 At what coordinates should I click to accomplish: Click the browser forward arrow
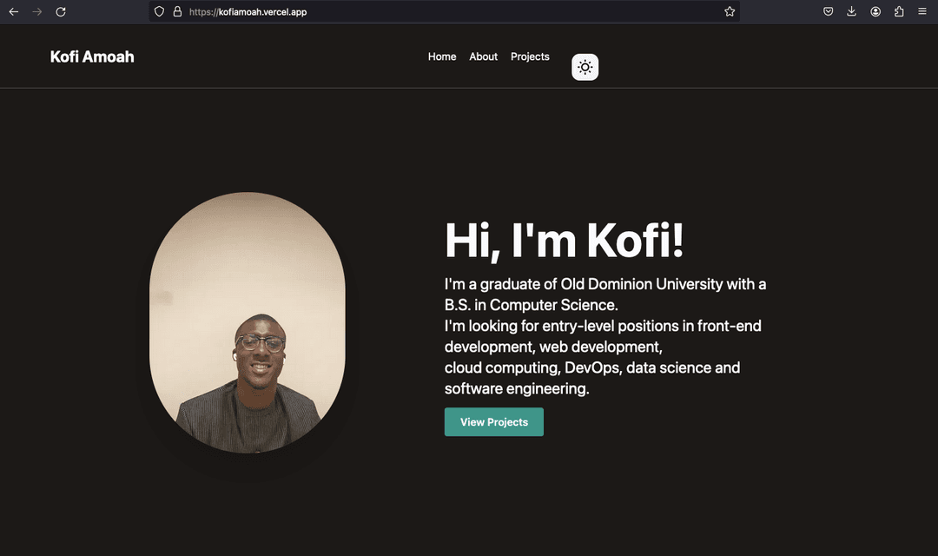coord(37,11)
